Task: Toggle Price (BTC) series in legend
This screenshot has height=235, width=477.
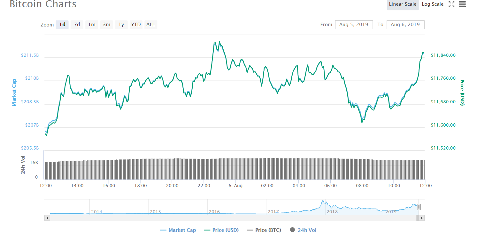Action: coord(264,230)
